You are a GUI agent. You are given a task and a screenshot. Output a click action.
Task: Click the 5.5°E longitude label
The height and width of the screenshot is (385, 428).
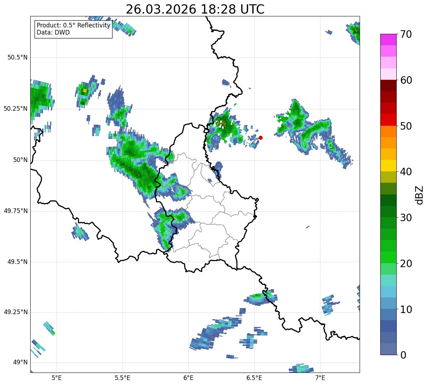pos(122,378)
